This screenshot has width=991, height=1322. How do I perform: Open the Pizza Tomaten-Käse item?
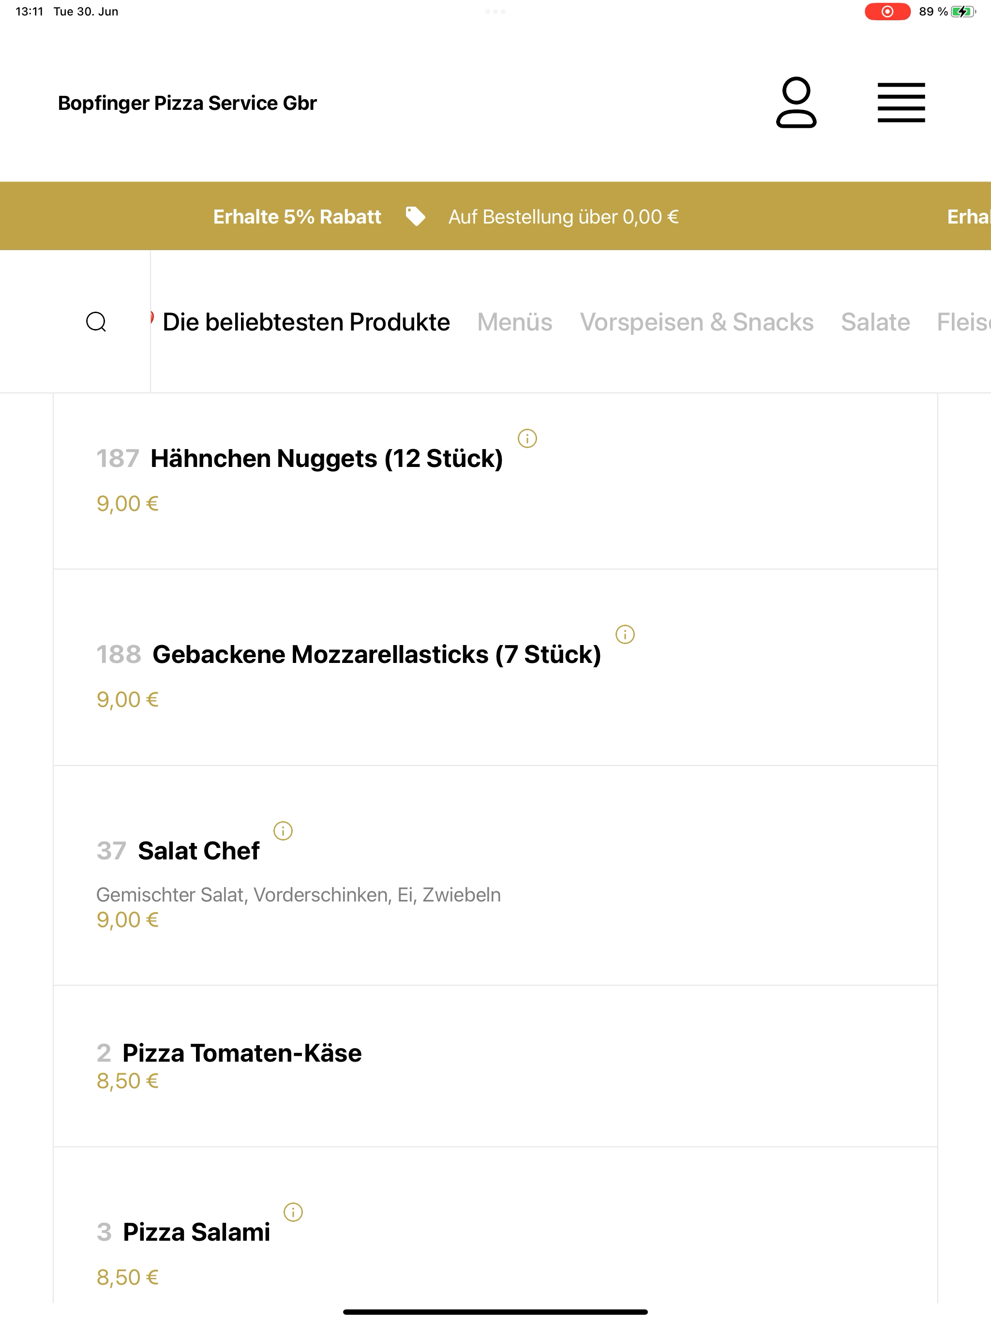pyautogui.click(x=495, y=1066)
